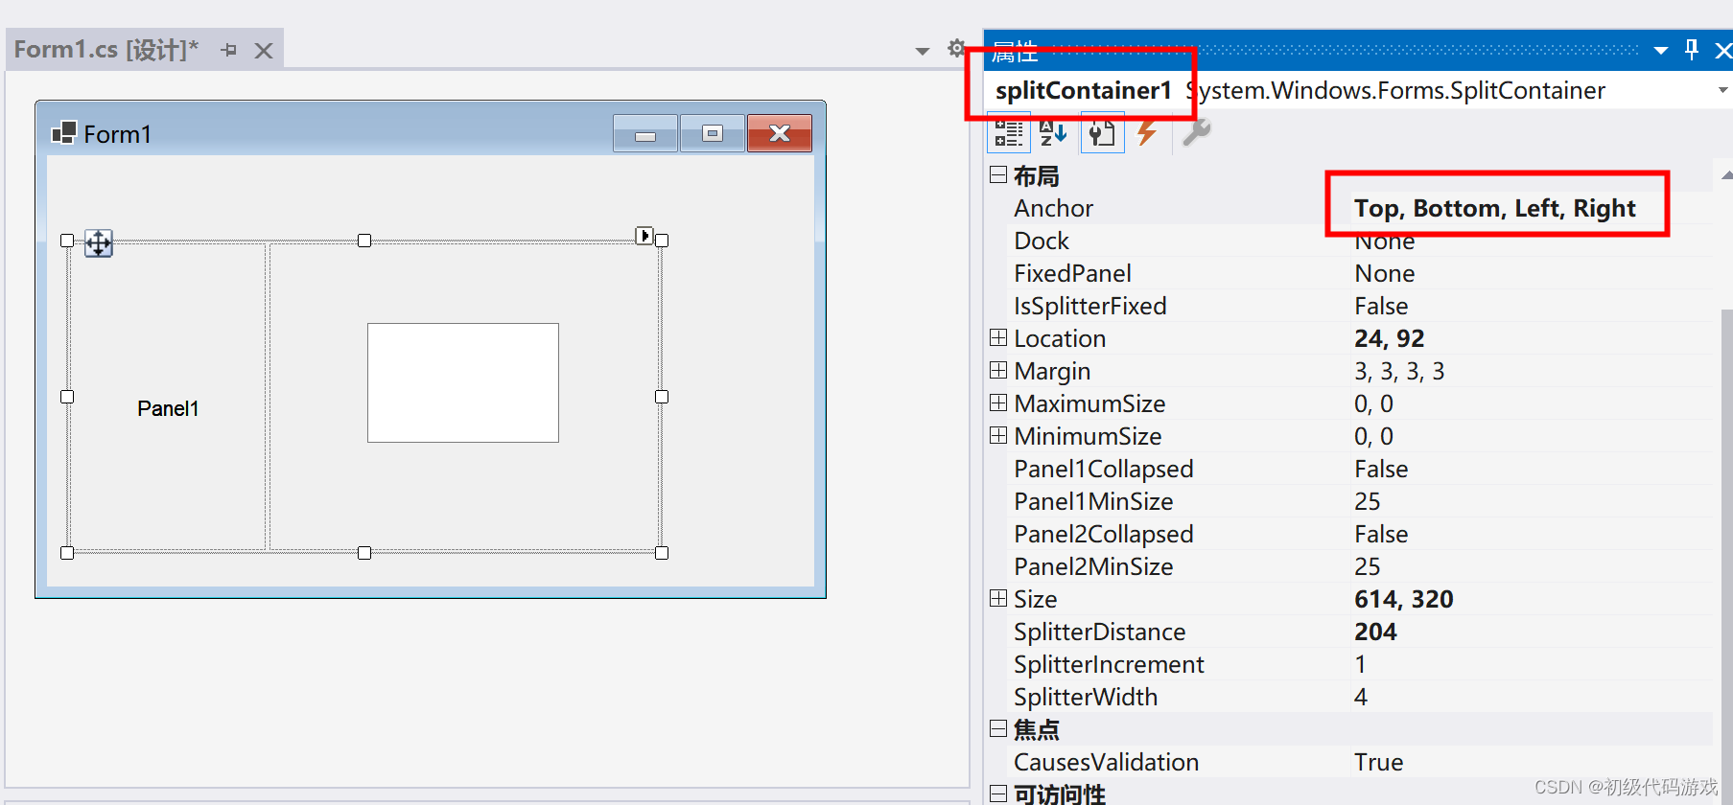Pin the Form1.cs design tab
The image size is (1733, 805).
[x=228, y=50]
